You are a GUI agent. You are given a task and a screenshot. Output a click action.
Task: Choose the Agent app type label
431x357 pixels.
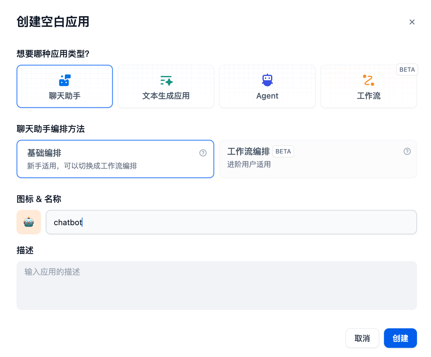click(x=267, y=96)
